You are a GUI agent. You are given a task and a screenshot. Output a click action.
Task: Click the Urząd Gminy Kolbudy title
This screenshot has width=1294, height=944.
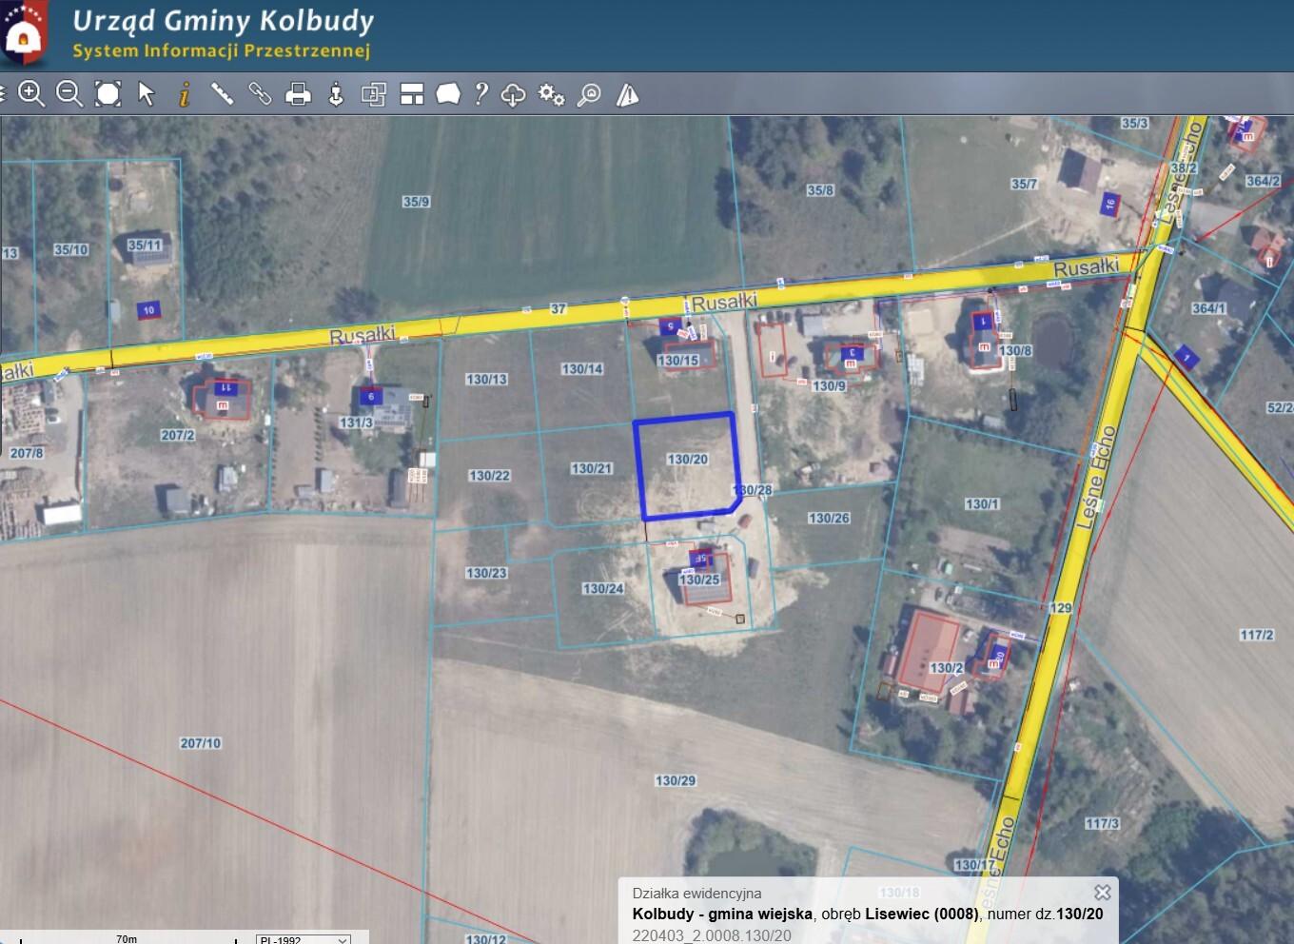click(224, 21)
